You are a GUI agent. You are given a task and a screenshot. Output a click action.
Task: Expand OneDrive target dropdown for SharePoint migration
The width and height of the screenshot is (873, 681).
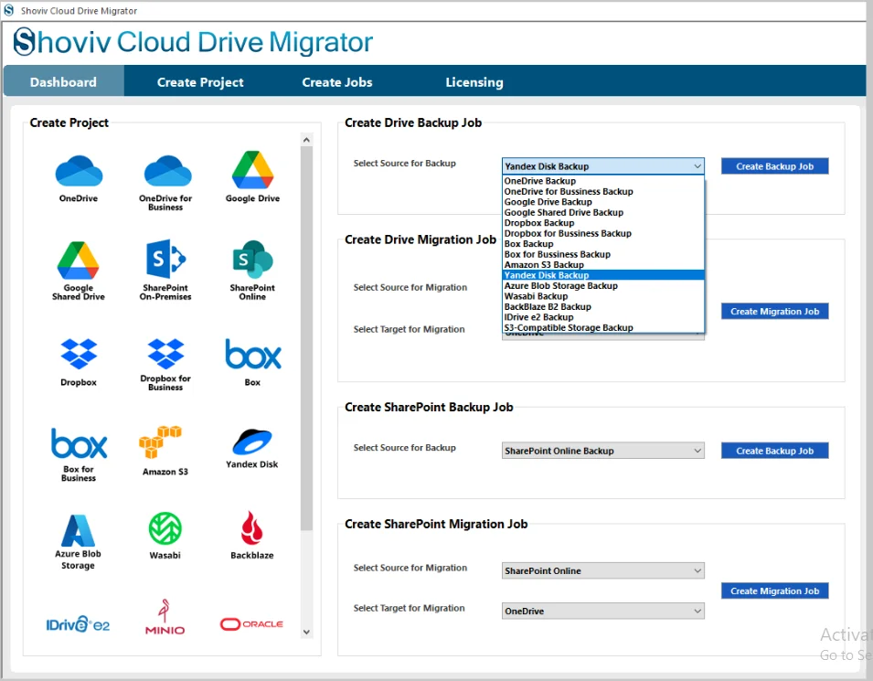(x=603, y=611)
